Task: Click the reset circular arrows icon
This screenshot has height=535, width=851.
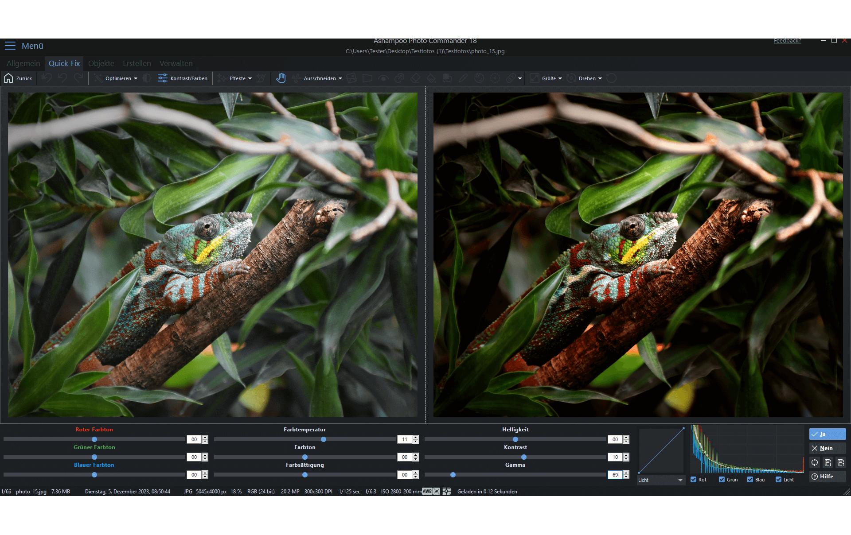Action: [x=815, y=462]
